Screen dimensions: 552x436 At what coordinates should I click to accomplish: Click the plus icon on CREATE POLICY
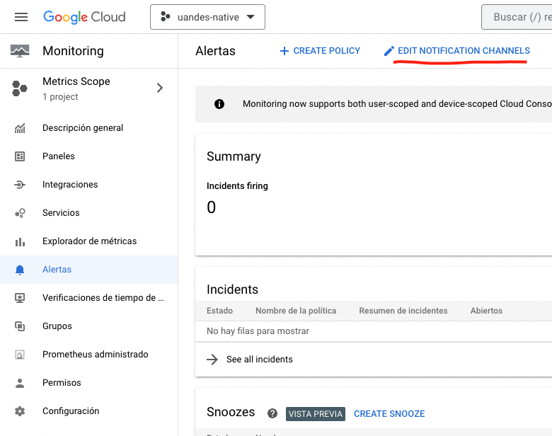tap(284, 52)
